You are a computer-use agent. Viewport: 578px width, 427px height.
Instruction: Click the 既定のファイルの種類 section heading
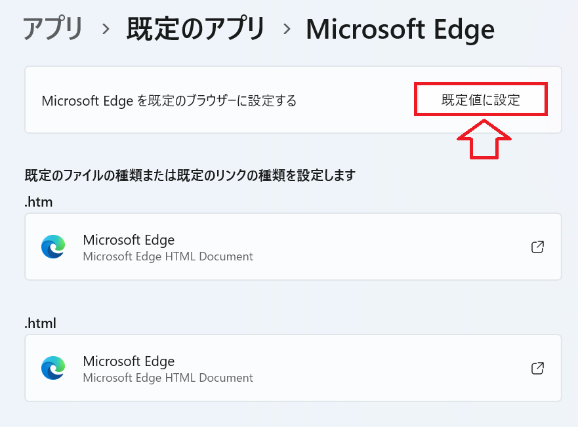tap(190, 176)
